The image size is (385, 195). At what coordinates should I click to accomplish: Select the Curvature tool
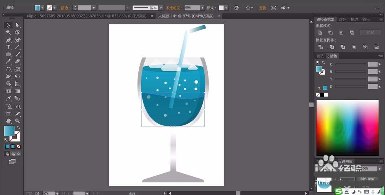click(17, 40)
